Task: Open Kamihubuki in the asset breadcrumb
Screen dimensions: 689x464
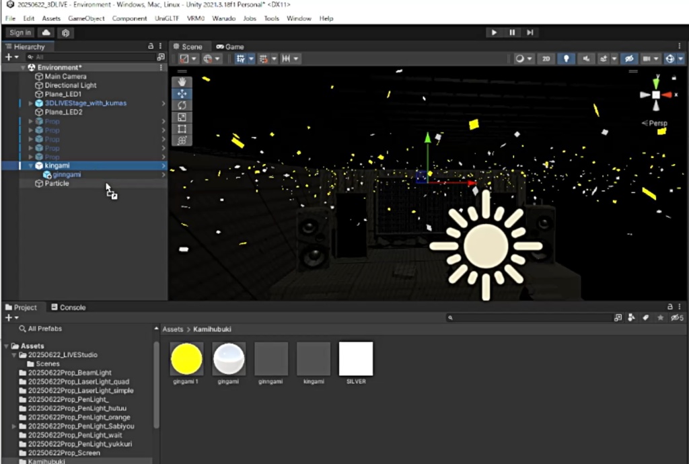Action: pos(212,330)
